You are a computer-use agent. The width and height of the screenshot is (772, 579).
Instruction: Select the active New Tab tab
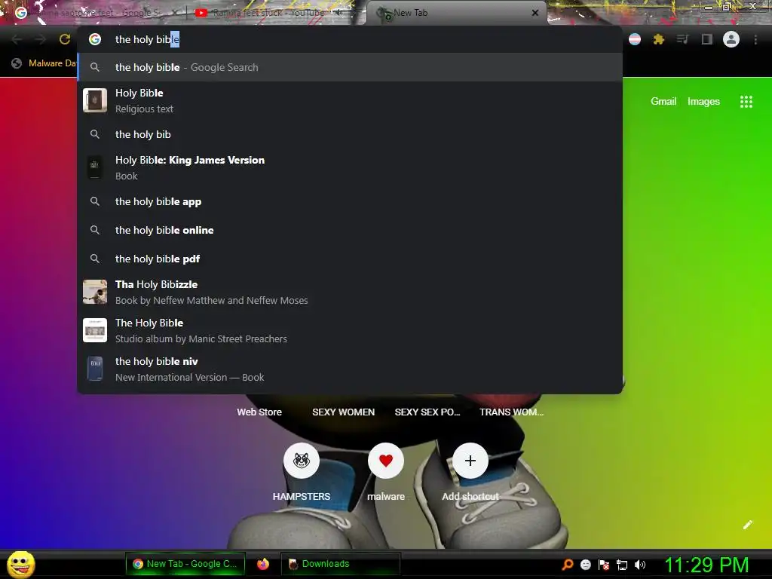point(455,13)
